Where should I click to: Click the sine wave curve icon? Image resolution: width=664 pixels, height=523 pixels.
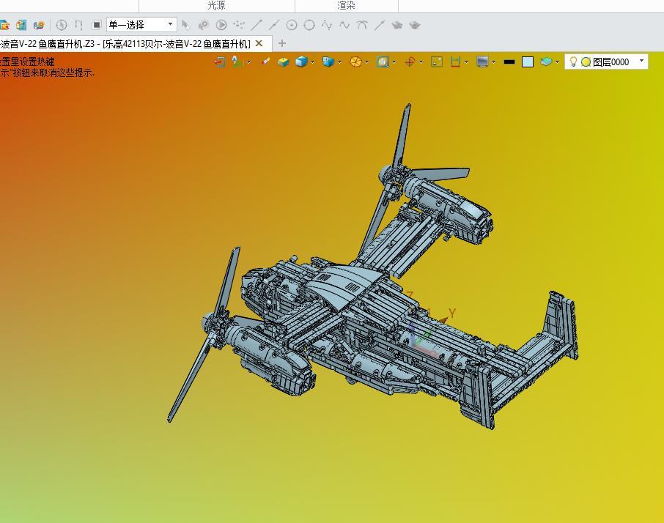coord(344,25)
